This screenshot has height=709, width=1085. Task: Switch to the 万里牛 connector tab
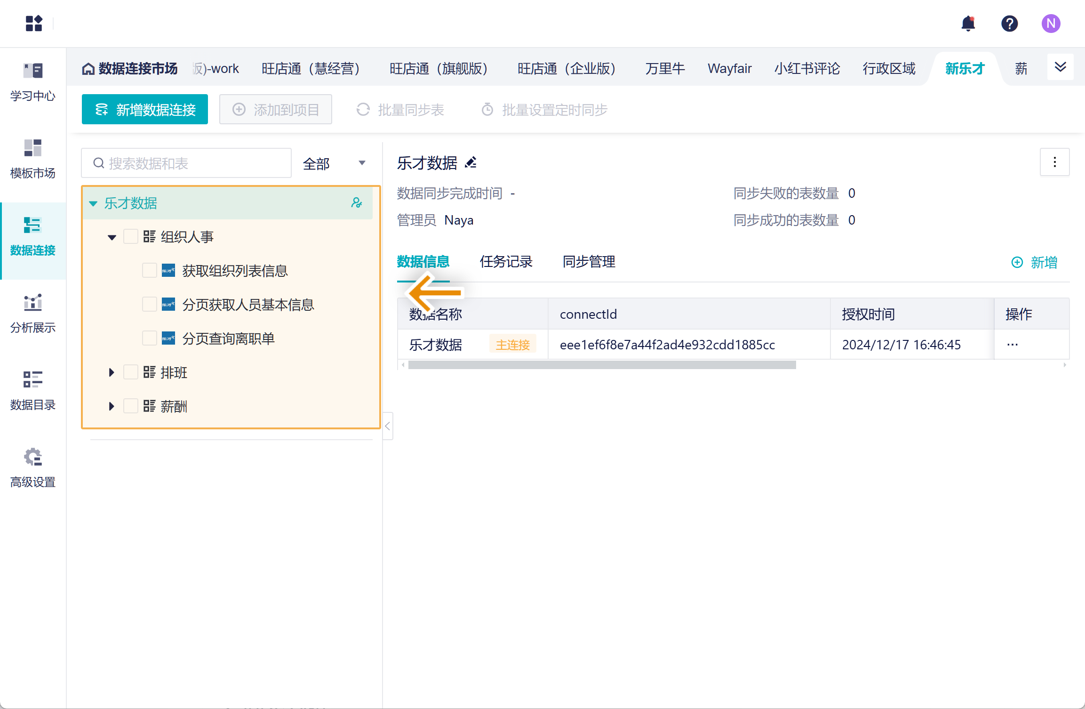coord(664,69)
